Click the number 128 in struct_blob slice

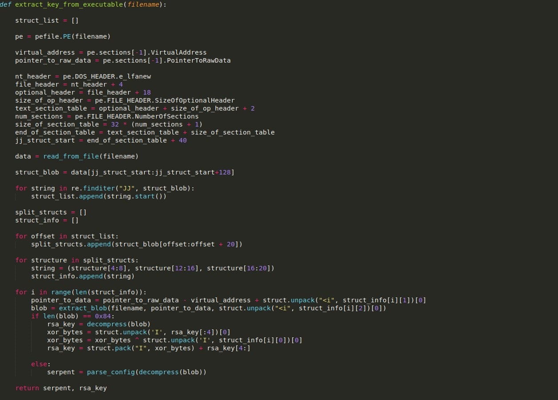coord(225,172)
